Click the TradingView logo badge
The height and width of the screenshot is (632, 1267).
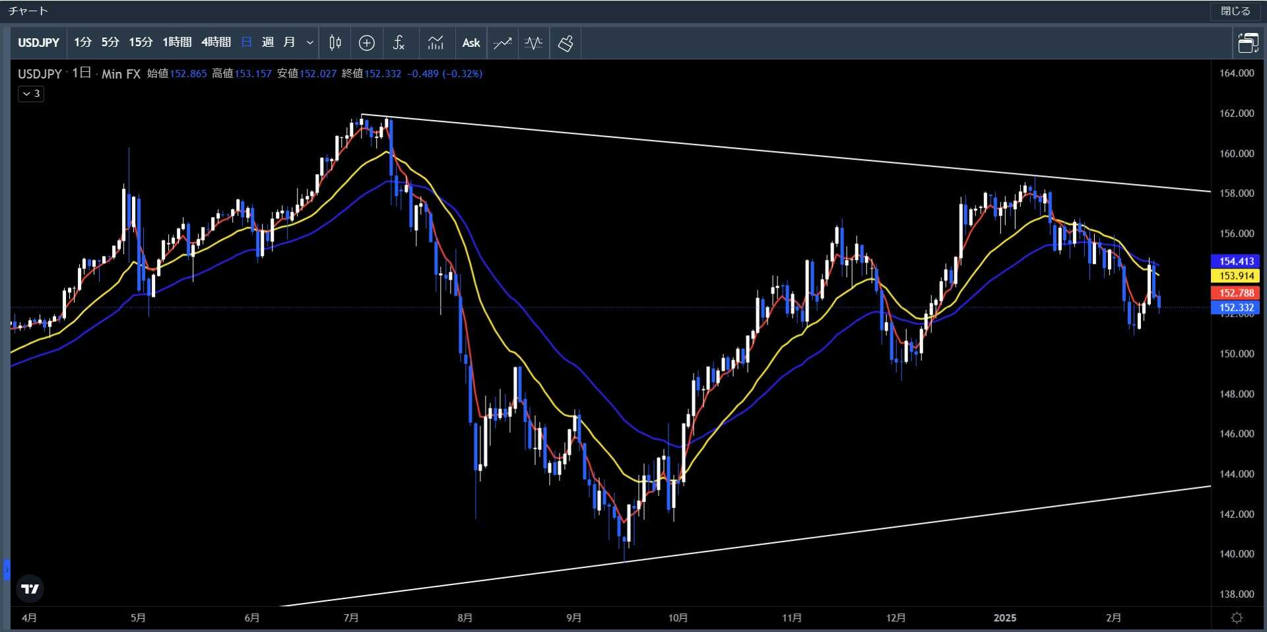tap(30, 588)
